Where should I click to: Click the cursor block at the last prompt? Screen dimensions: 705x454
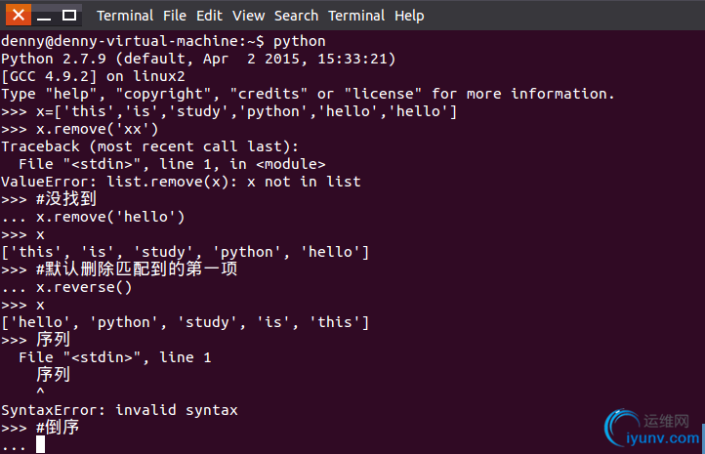pos(40,444)
